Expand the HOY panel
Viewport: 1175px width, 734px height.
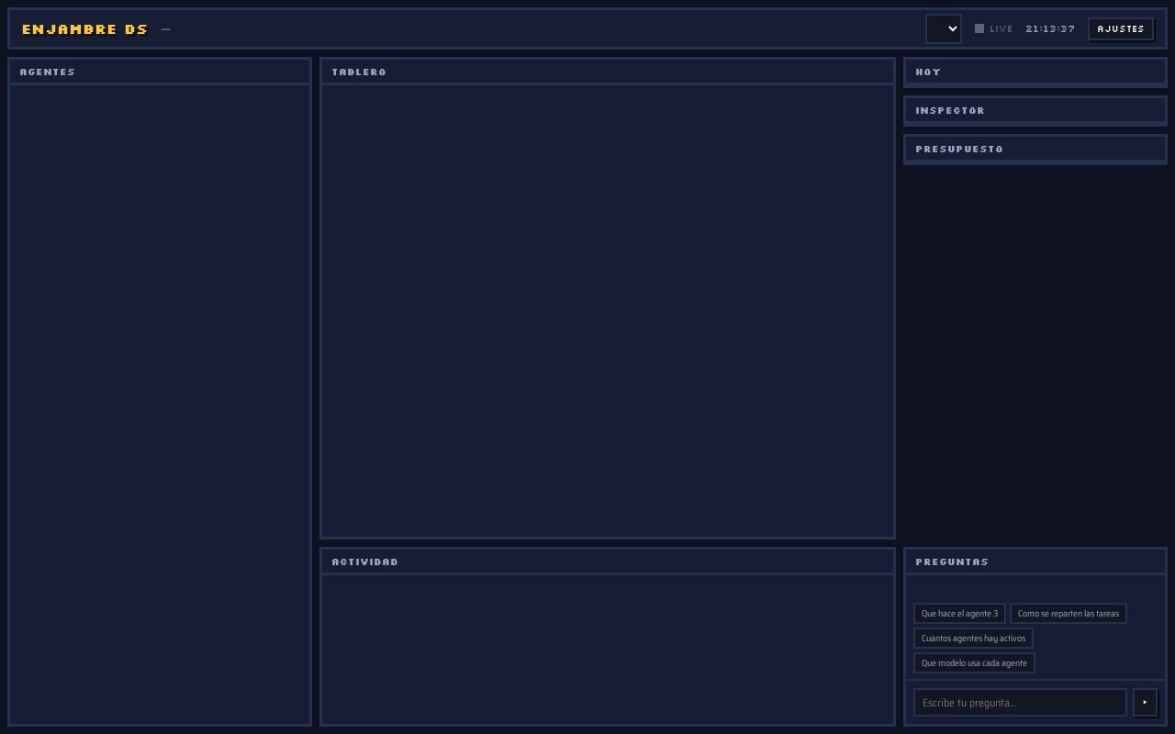[1035, 72]
